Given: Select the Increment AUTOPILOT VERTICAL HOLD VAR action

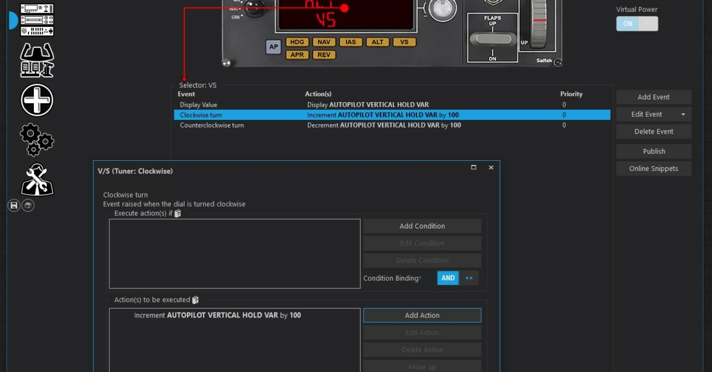Looking at the screenshot, I should point(217,316).
